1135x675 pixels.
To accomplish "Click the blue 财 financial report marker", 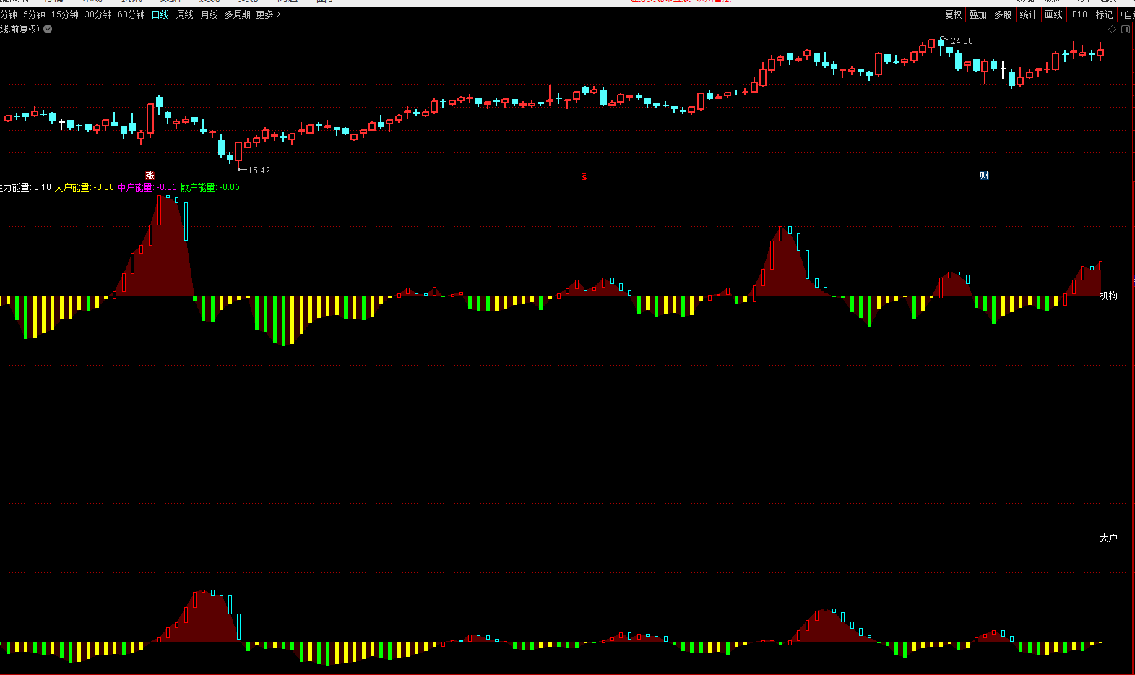I will (984, 176).
